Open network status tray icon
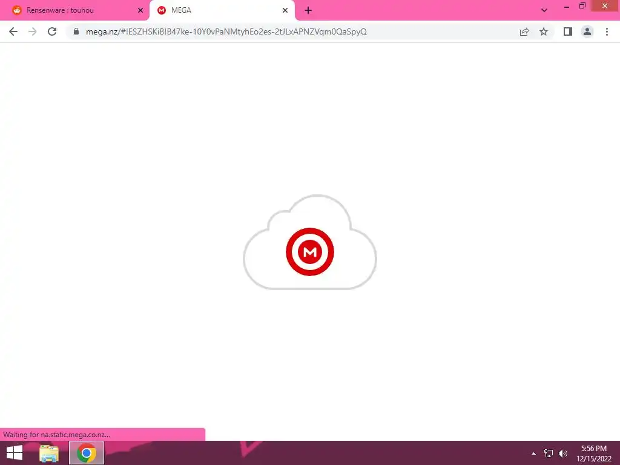Image resolution: width=620 pixels, height=465 pixels. [x=549, y=453]
